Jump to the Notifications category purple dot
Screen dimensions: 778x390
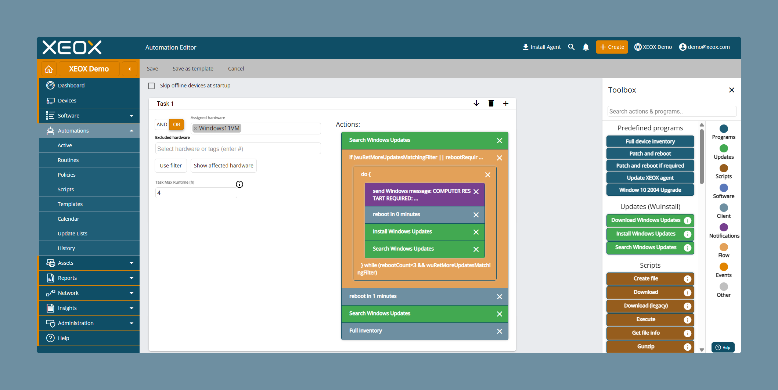click(x=724, y=227)
